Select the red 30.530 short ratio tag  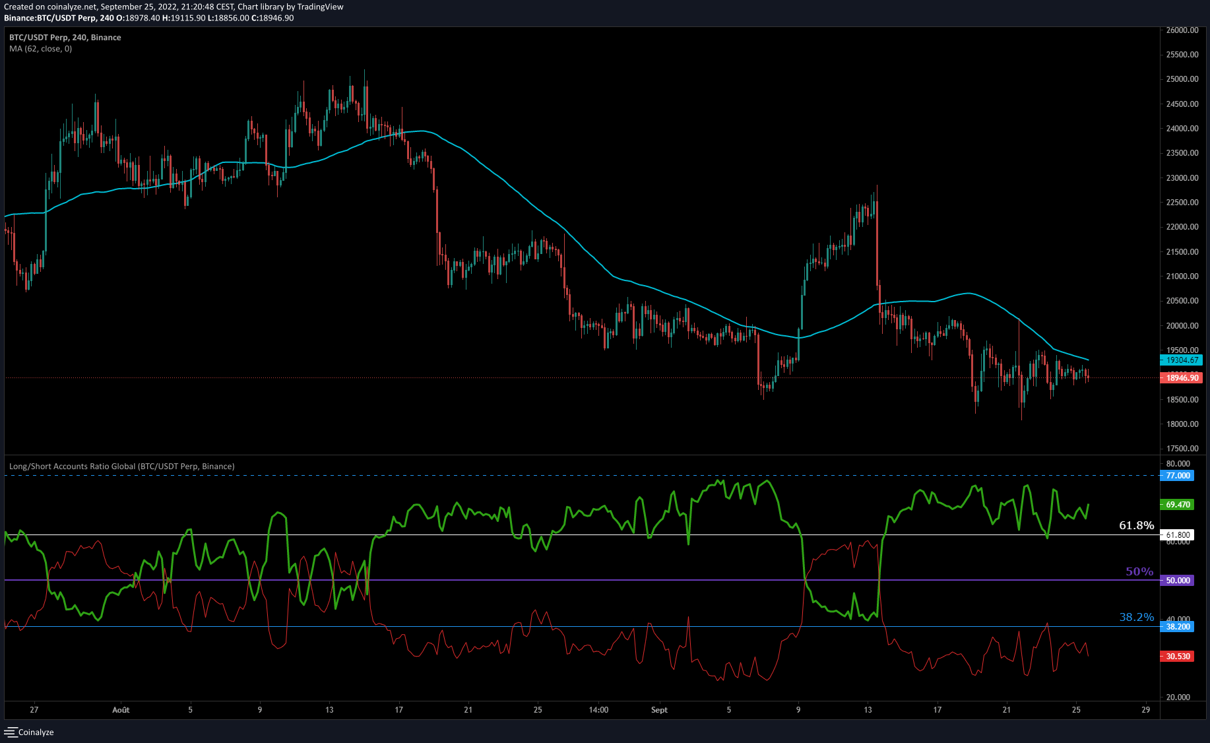pyautogui.click(x=1178, y=657)
